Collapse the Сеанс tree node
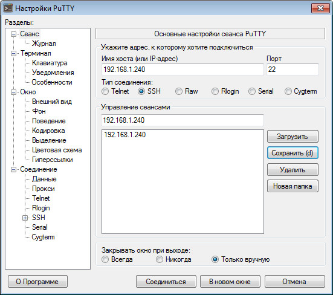The height and width of the screenshot is (295, 333). pyautogui.click(x=13, y=34)
